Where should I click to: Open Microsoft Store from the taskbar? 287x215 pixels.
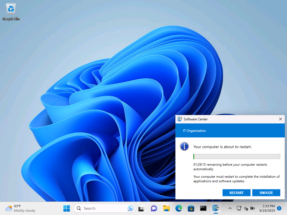pyautogui.click(x=191, y=208)
